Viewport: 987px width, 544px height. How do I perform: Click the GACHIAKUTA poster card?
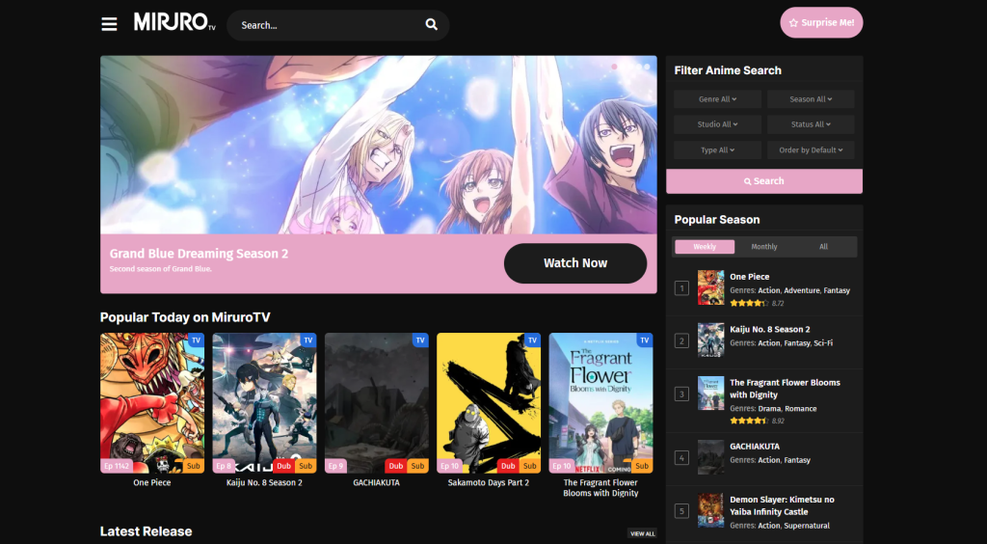(x=377, y=403)
